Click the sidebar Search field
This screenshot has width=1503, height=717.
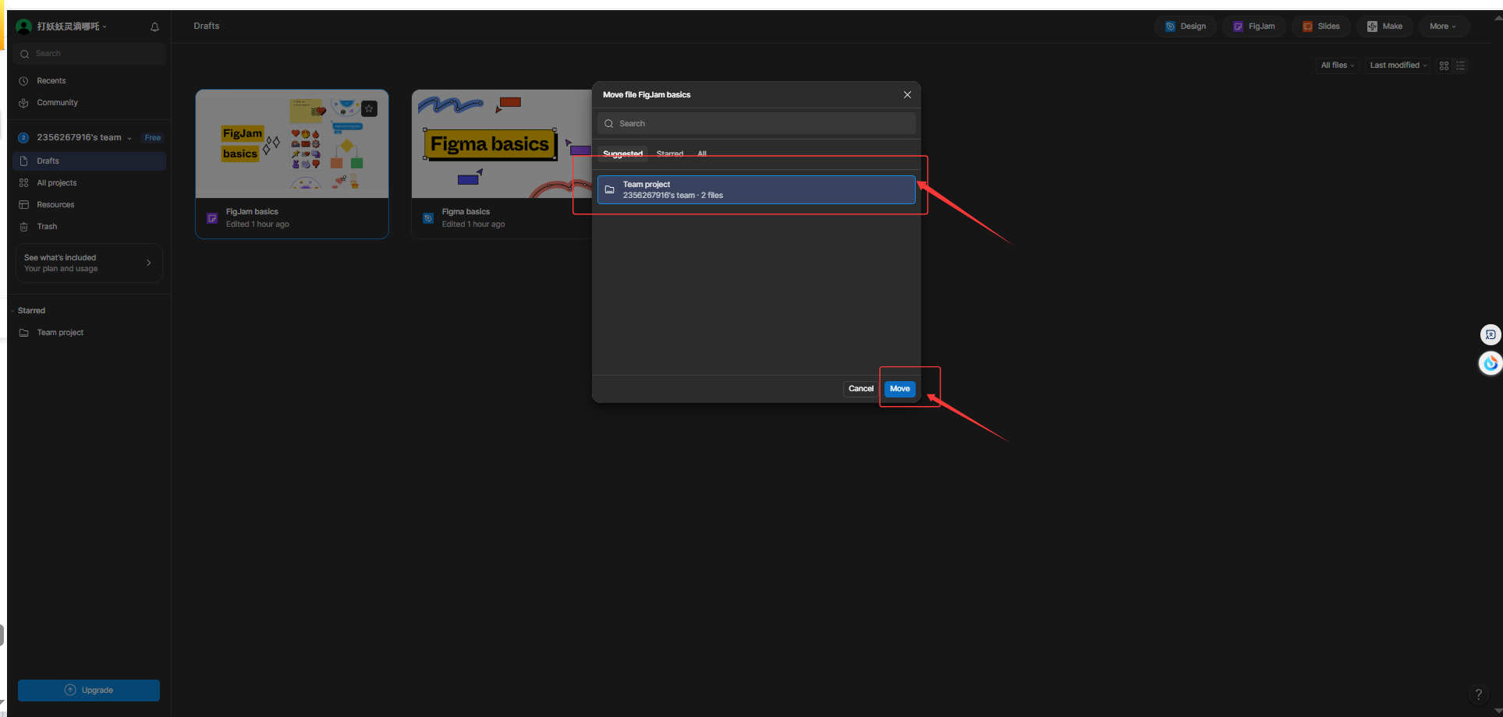click(90, 54)
